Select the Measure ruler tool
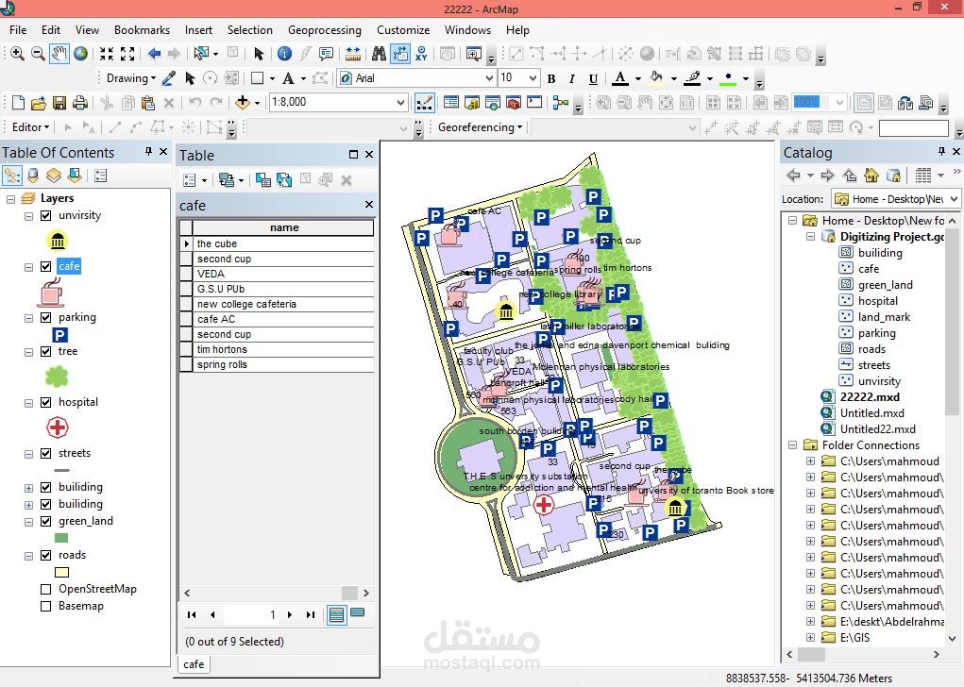Screen dimensions: 964x687 click(353, 54)
